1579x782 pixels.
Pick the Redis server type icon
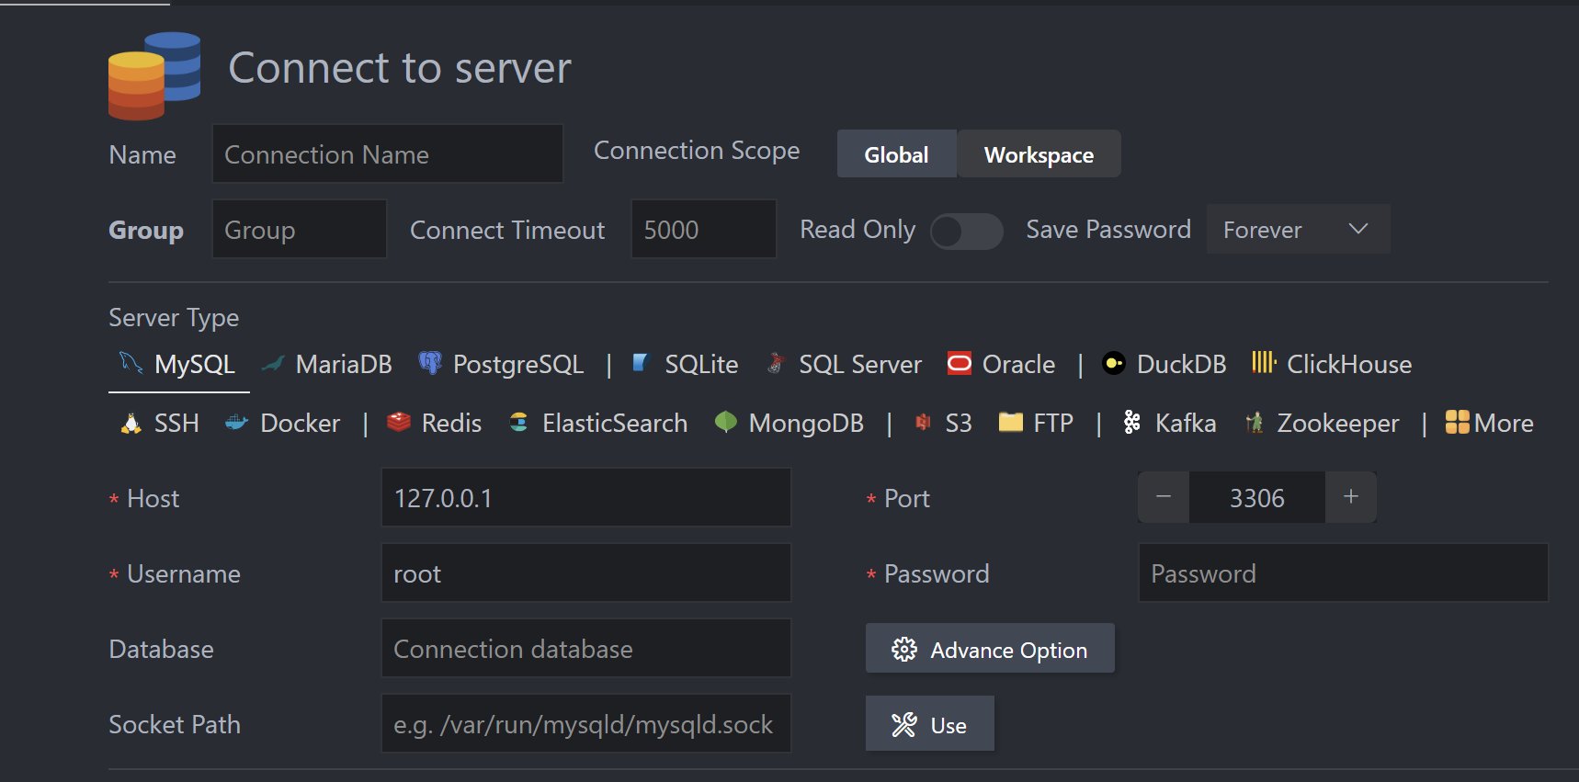point(399,422)
